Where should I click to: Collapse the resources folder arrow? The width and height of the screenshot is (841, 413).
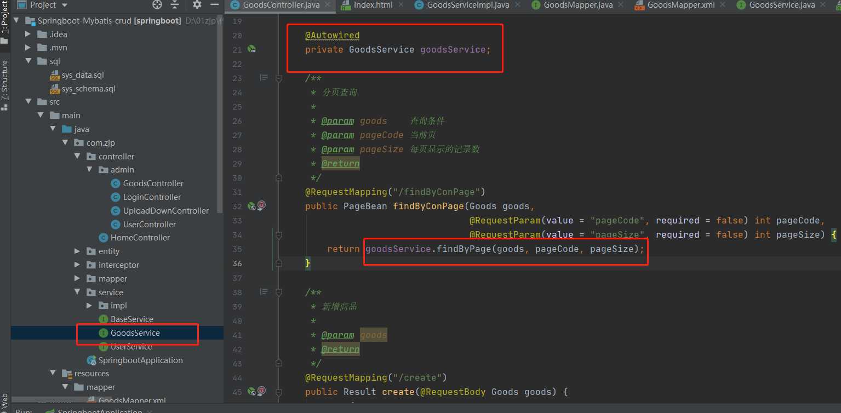(53, 374)
